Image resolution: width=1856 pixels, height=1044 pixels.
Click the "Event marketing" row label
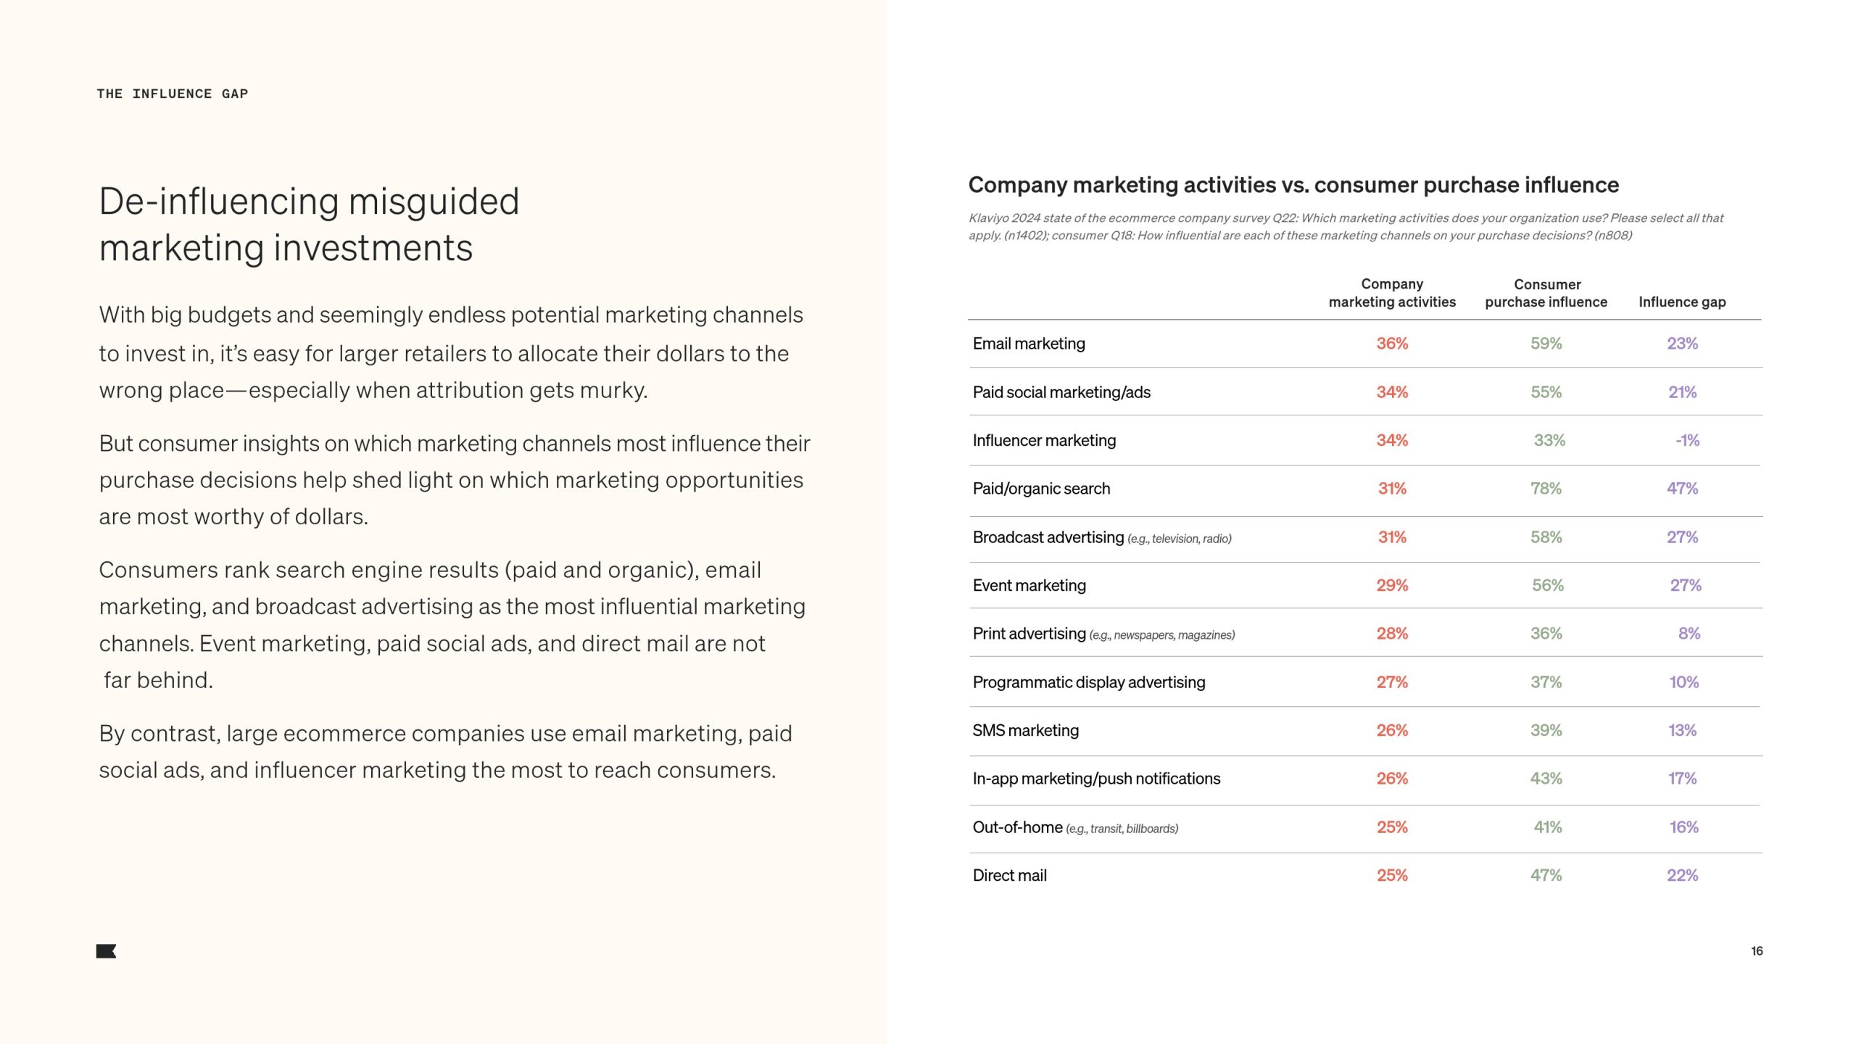pyautogui.click(x=1029, y=585)
